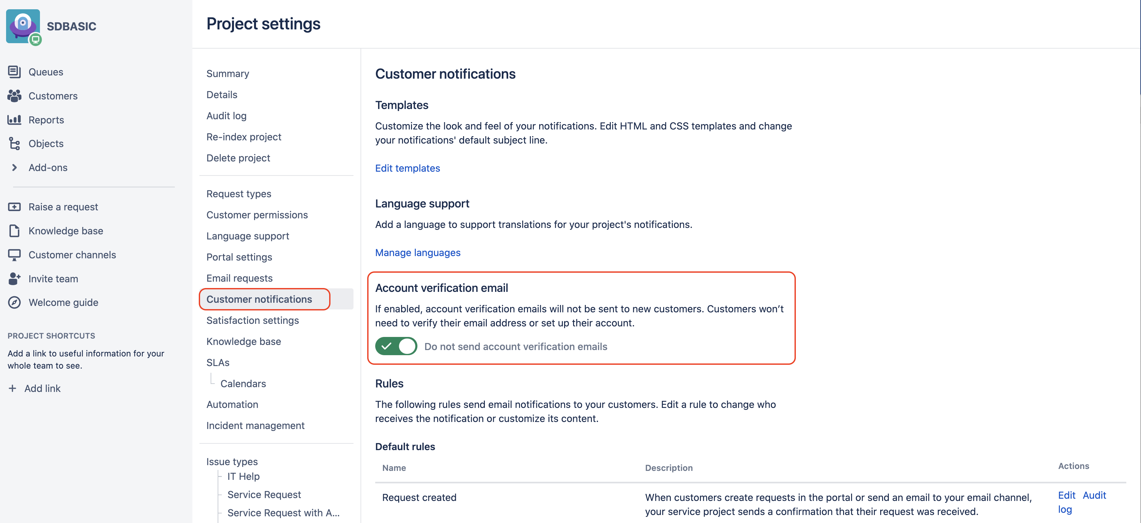Open the Knowledge base document icon
This screenshot has height=523, width=1141.
(x=14, y=231)
